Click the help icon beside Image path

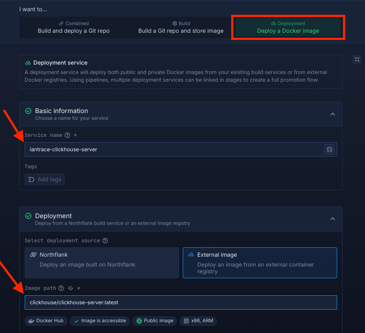tap(61, 288)
